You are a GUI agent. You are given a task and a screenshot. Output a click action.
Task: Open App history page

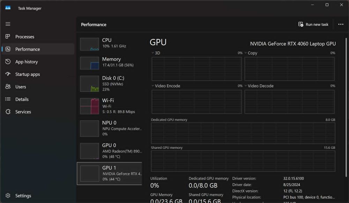pos(38,62)
